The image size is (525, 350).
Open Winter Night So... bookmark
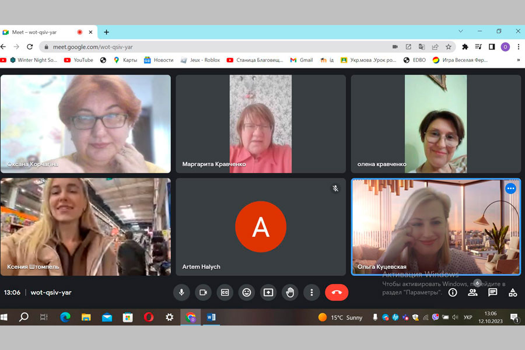click(x=33, y=60)
